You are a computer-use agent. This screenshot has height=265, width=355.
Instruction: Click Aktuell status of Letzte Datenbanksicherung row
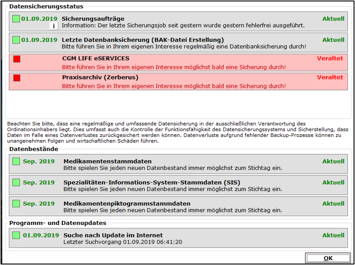coord(334,40)
